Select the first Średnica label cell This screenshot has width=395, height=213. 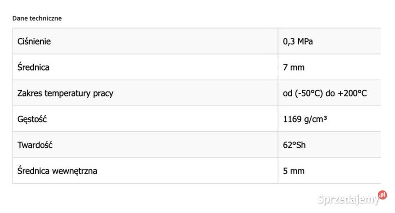(33, 67)
